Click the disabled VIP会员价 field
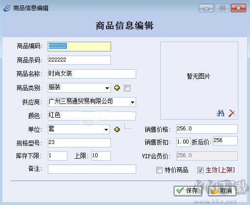The width and height of the screenshot is (250, 205). coord(207,156)
